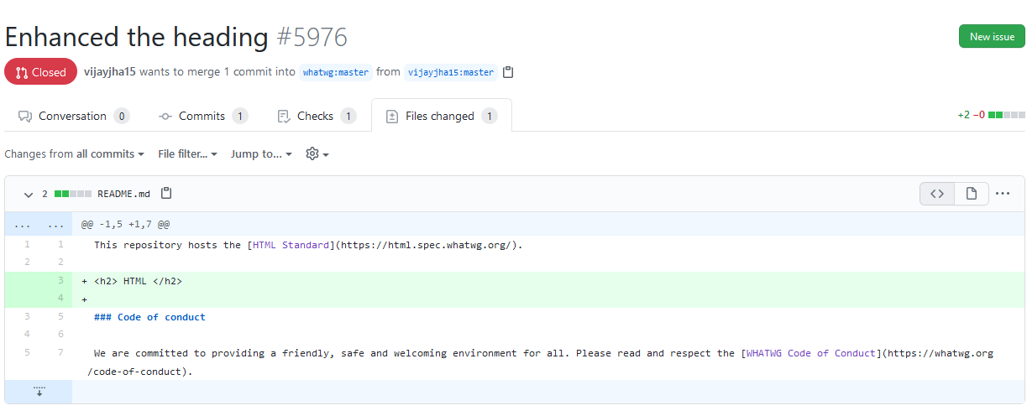
Task: Open Changes from all commits dropdown
Action: click(x=74, y=153)
